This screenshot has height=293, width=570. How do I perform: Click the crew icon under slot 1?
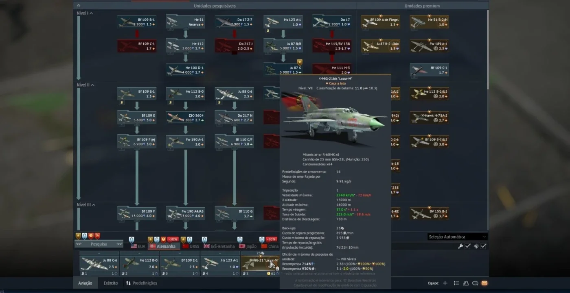[x=83, y=273]
